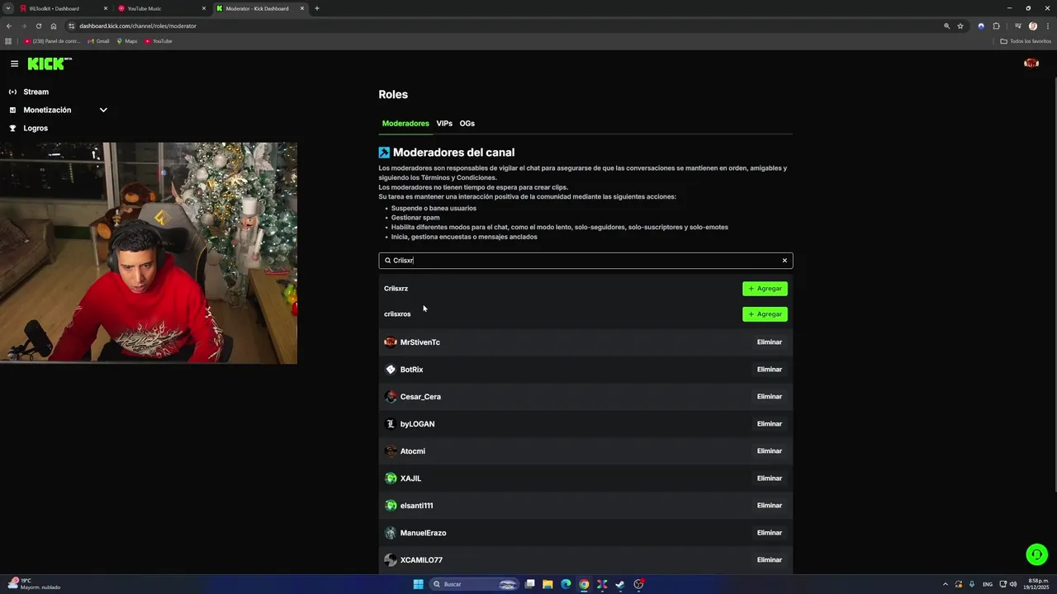Screen dimensions: 1057x594
Task: Open the Maps bookmark
Action: [127, 41]
